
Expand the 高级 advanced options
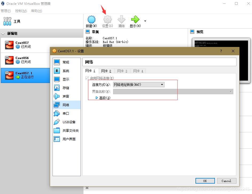pos(104,98)
